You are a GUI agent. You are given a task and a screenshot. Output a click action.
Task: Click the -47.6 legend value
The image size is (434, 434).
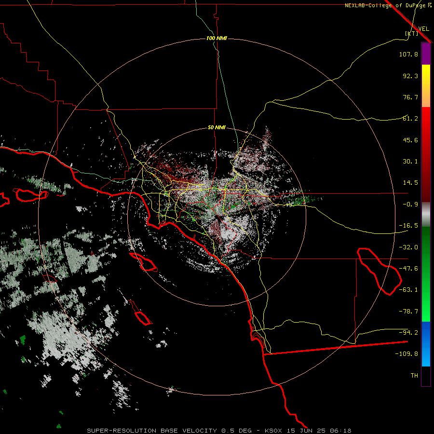[x=408, y=269]
